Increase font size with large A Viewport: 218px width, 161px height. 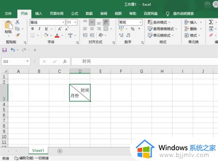click(60, 29)
